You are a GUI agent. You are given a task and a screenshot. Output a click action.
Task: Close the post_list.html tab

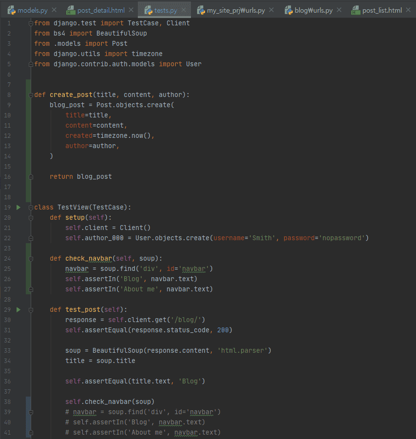(408, 10)
